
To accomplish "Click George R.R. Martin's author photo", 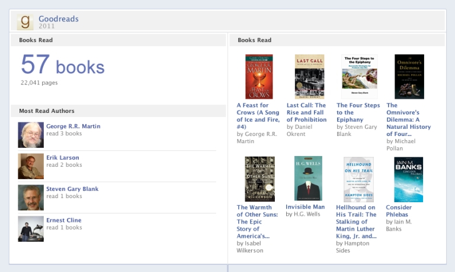I will pos(31,135).
